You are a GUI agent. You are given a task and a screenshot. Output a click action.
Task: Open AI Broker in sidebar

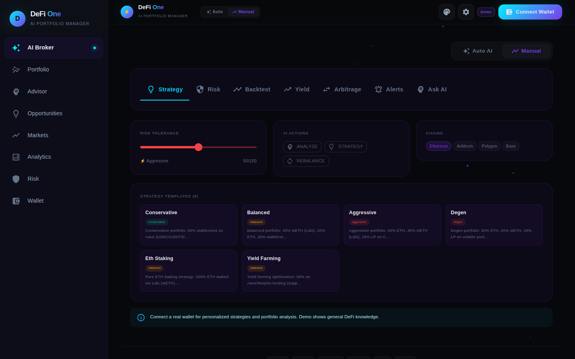point(54,48)
